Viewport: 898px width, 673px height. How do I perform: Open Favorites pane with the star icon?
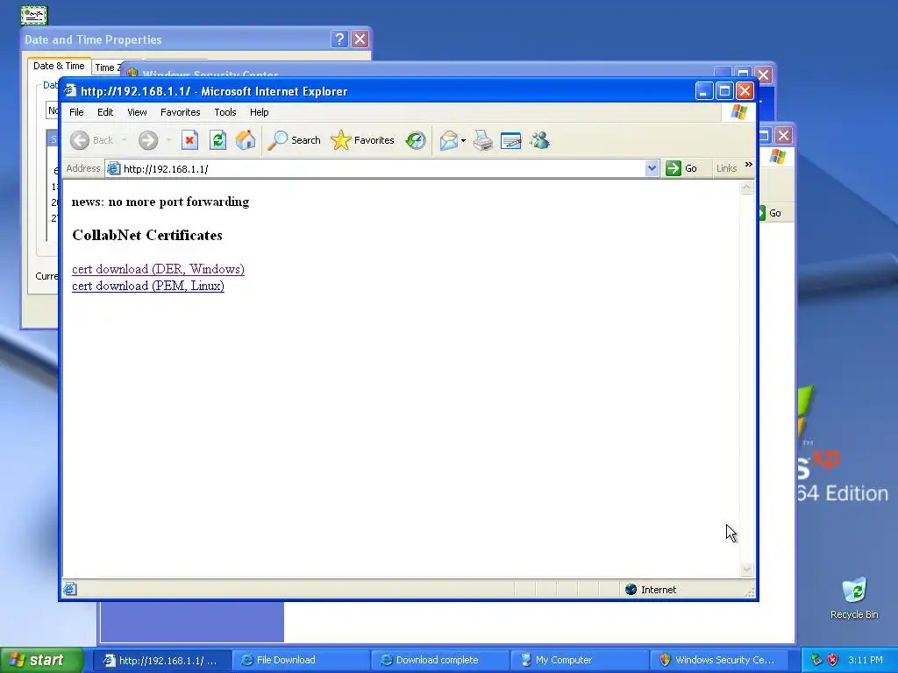point(341,140)
